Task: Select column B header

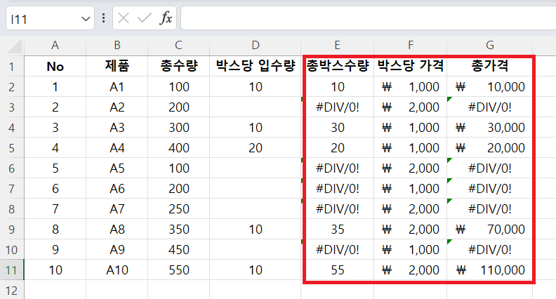Action: click(x=117, y=46)
